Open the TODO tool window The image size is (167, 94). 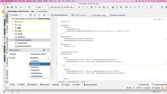[21, 85]
